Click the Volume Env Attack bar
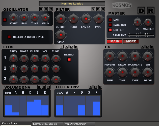 click(x=16, y=105)
